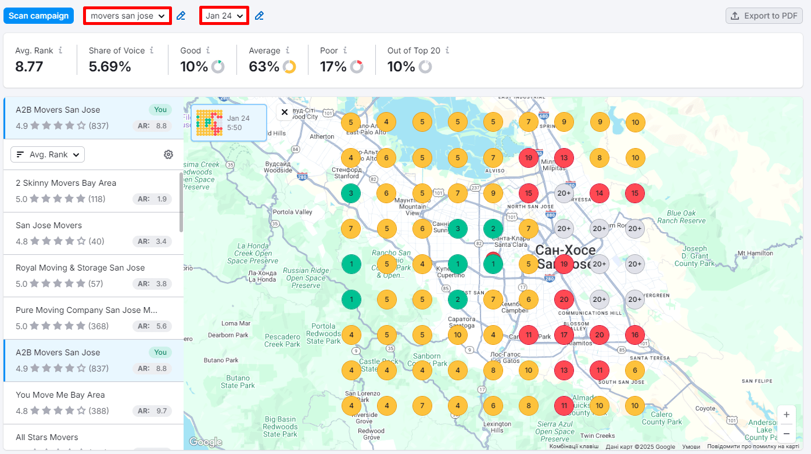Click the rank 14 red map pin
This screenshot has width=811, height=454.
600,193
